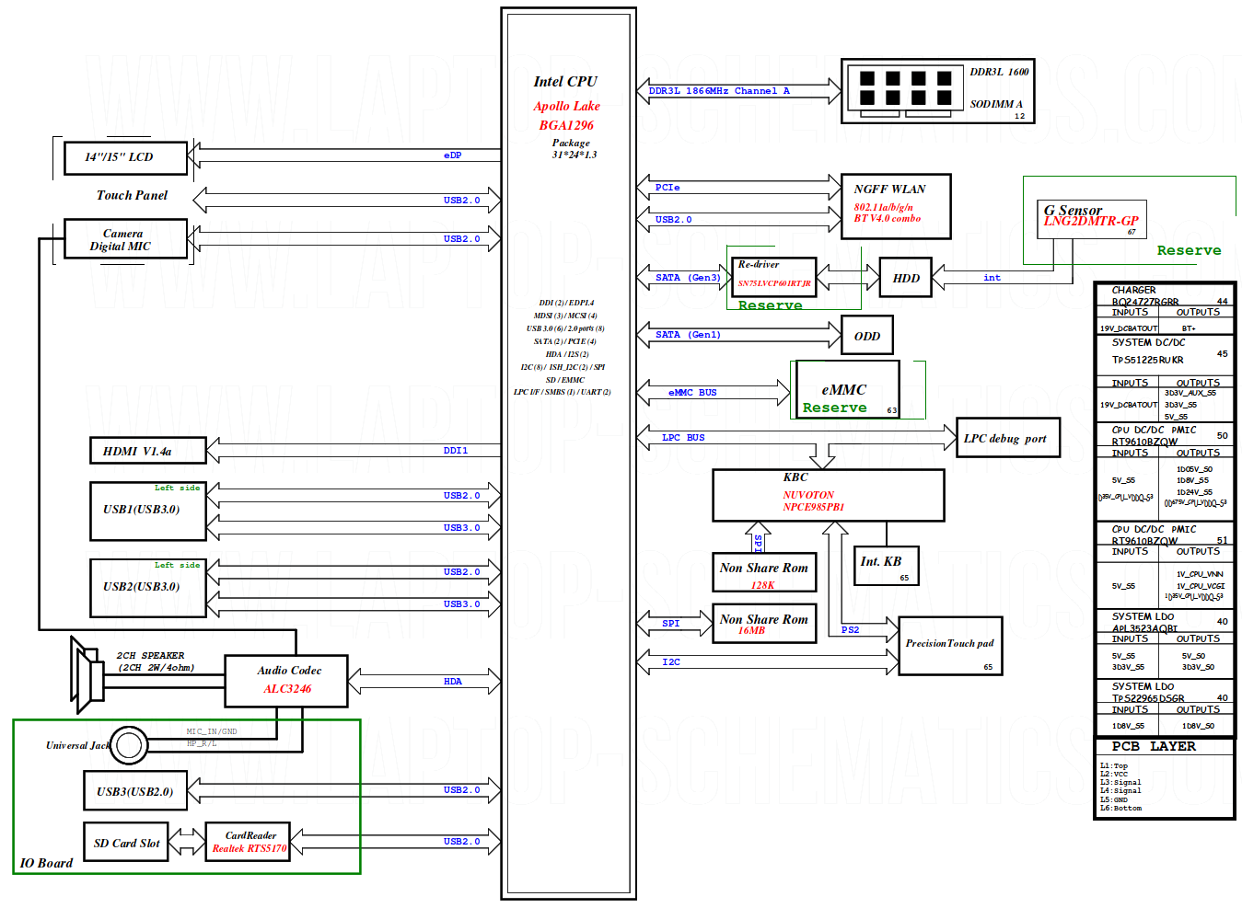Click the 2CH SPEAKER label
The width and height of the screenshot is (1242, 908).
coord(150,656)
